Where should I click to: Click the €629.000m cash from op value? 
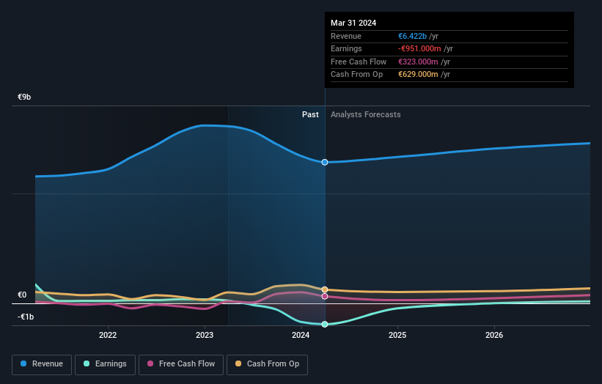coord(418,74)
